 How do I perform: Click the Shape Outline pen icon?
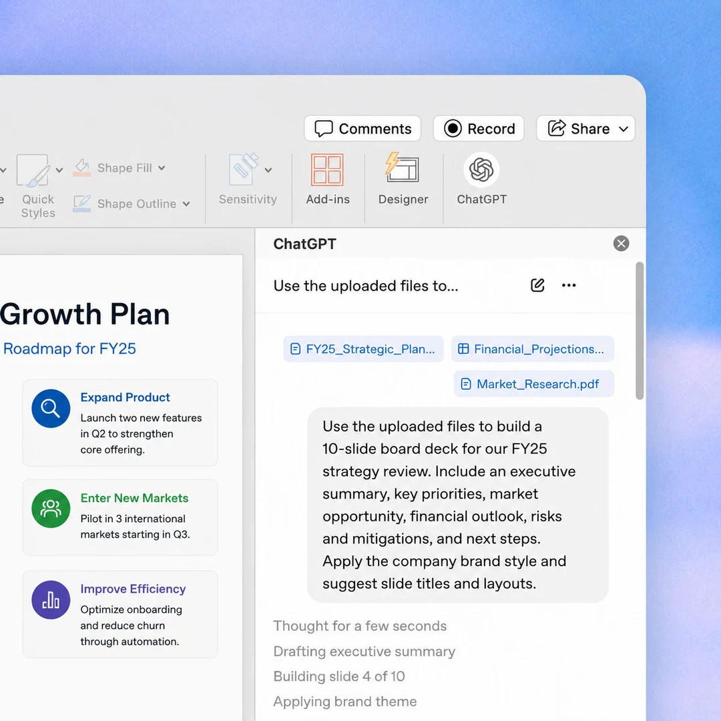pyautogui.click(x=82, y=203)
